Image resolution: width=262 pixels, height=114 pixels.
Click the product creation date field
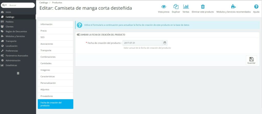pos(142,43)
